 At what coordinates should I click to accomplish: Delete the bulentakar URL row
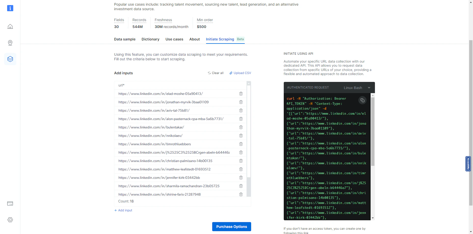[241, 127]
